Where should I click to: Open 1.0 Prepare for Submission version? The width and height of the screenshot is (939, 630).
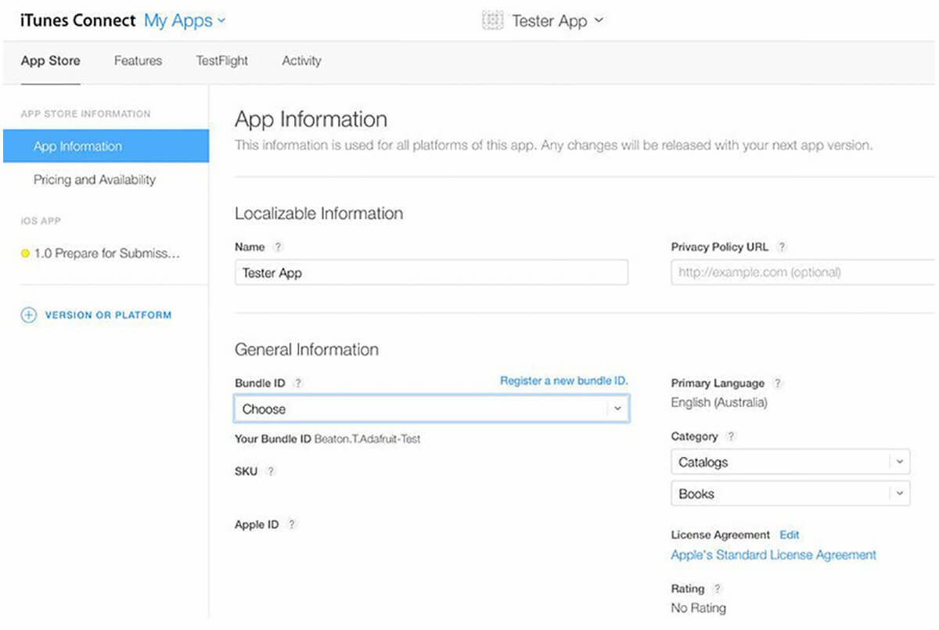[107, 254]
